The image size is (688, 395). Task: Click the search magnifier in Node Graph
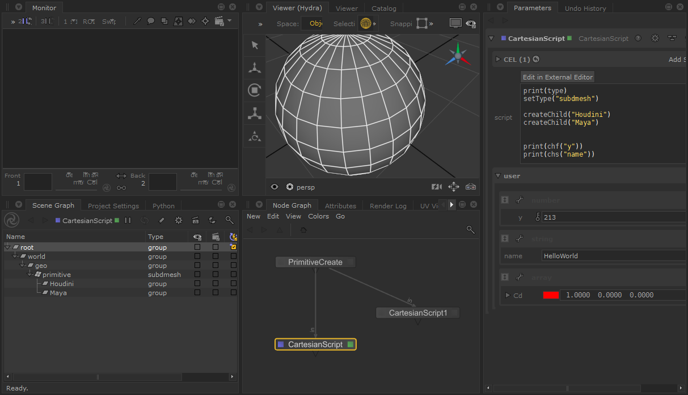pyautogui.click(x=470, y=229)
